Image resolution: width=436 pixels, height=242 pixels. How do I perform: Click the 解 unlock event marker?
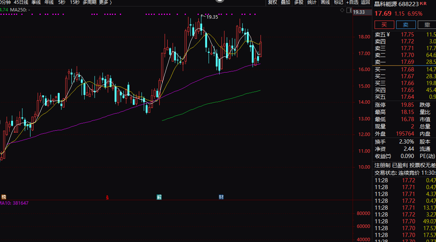click(159, 197)
